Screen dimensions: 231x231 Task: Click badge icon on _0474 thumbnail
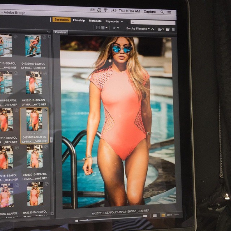(16, 73)
